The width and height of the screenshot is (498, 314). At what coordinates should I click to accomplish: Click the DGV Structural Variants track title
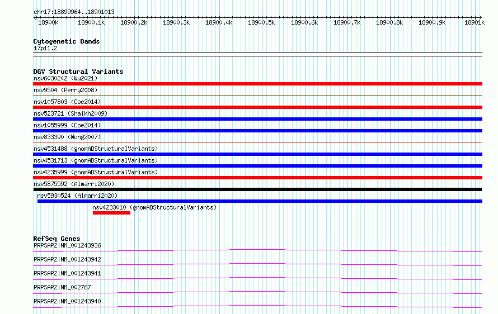(x=78, y=72)
